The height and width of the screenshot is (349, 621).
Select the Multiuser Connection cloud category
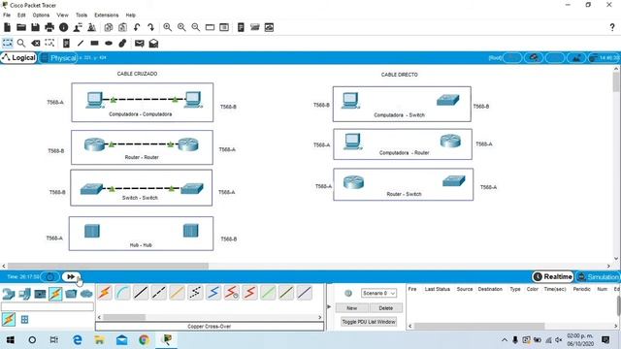coord(86,294)
